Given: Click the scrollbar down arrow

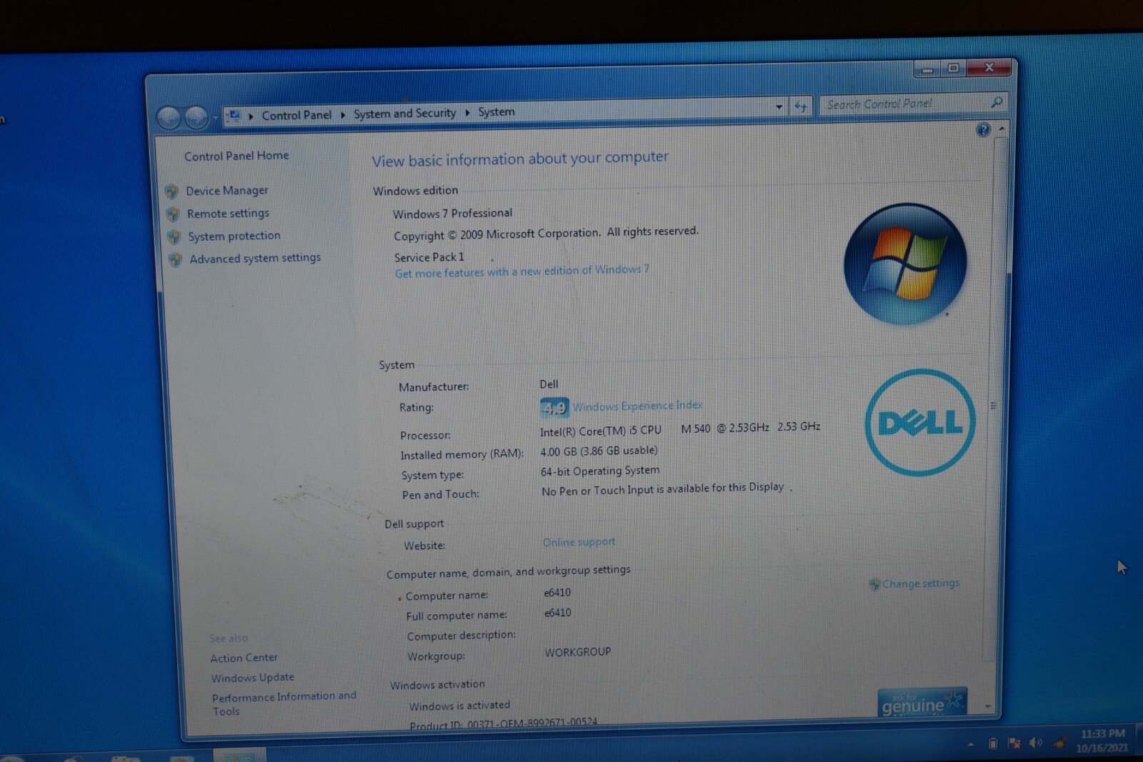Looking at the screenshot, I should [x=989, y=706].
